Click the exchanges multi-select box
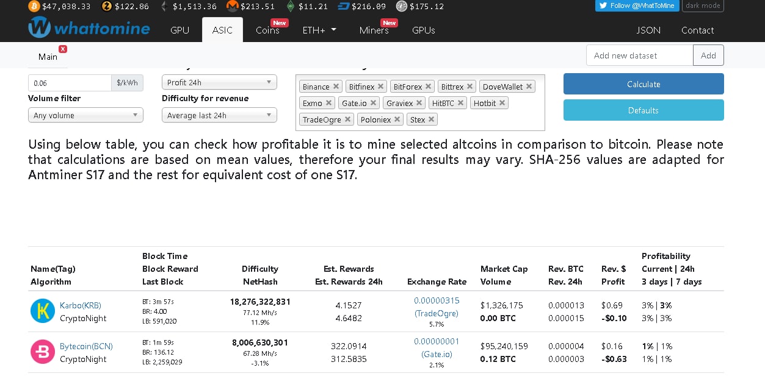Viewport: 765px width, 376px height. 420,102
